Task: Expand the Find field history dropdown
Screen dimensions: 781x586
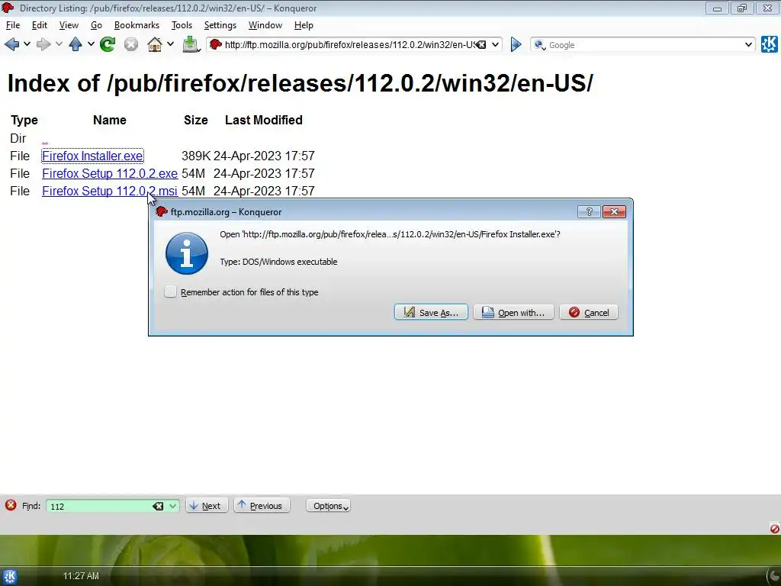Action: pyautogui.click(x=172, y=507)
